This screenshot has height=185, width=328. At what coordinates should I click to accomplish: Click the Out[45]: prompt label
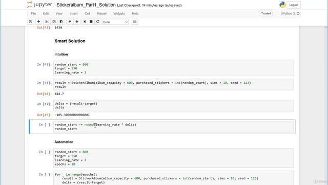point(44,115)
